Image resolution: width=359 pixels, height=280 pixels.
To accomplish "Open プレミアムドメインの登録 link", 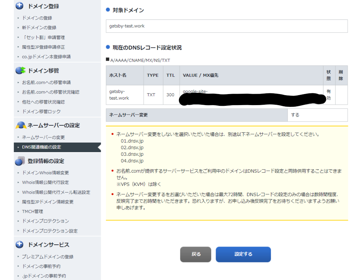I will pos(48,256).
